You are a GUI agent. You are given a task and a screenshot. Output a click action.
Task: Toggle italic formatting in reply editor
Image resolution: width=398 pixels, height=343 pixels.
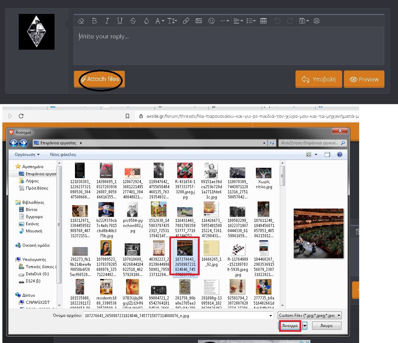107,21
